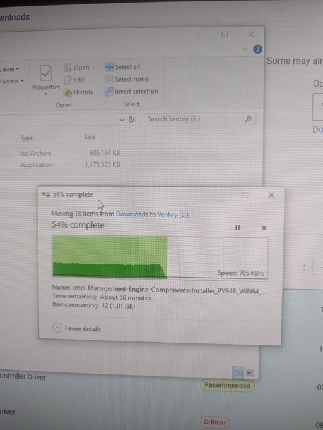Click the file name being moved
This screenshot has height=430, width=323.
(x=170, y=290)
